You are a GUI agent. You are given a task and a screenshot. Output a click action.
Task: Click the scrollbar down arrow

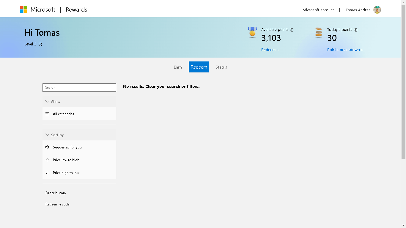[x=403, y=225]
